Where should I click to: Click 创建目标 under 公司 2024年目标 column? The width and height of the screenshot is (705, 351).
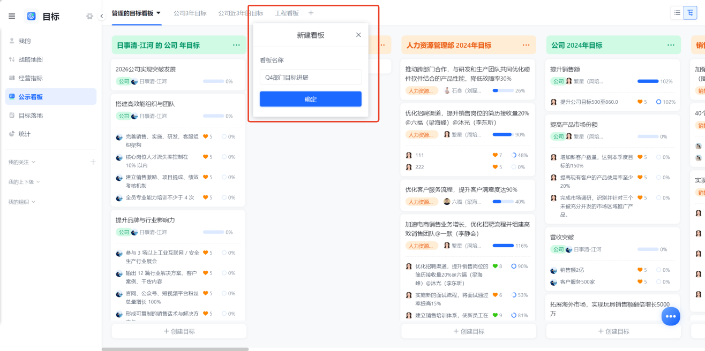(x=613, y=331)
